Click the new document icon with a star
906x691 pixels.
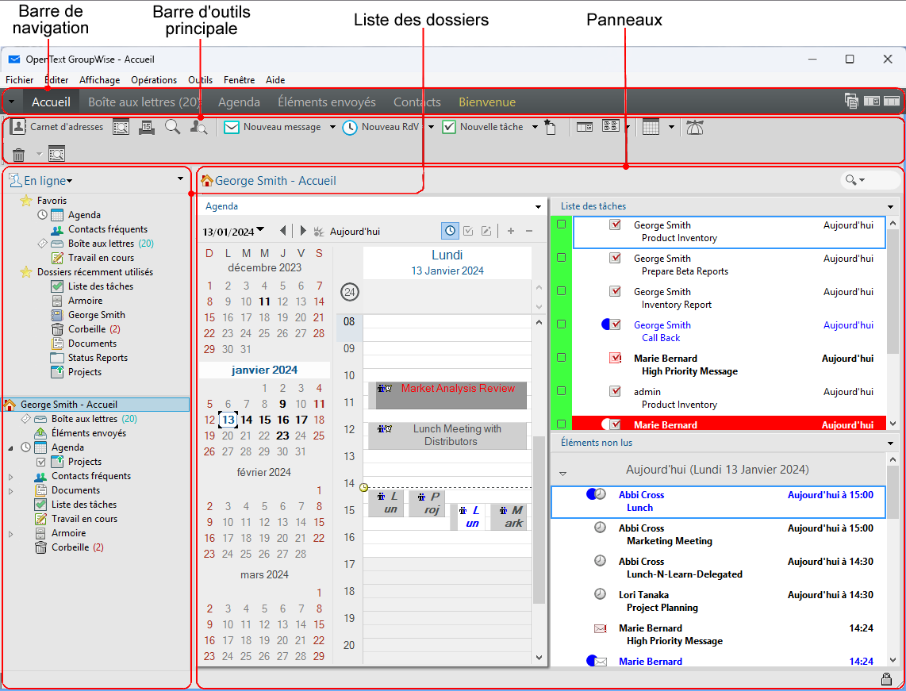coord(550,128)
